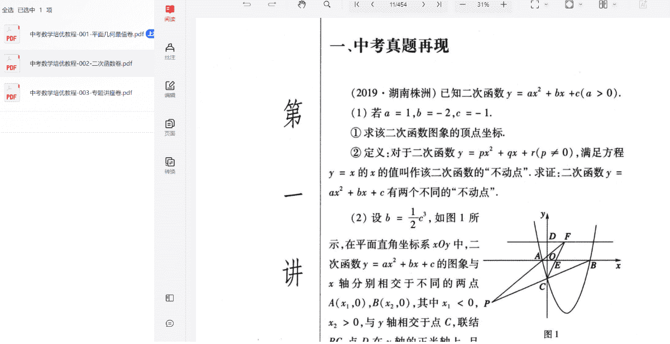Switch to the 批注 annotation tab
This screenshot has width=670, height=344.
coord(170,51)
